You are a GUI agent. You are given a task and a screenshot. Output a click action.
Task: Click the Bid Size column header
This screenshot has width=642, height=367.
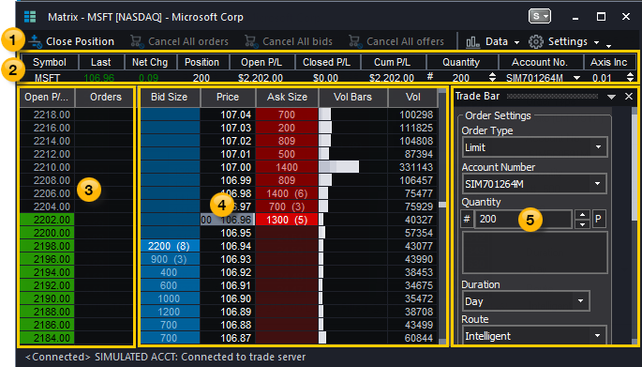click(170, 98)
